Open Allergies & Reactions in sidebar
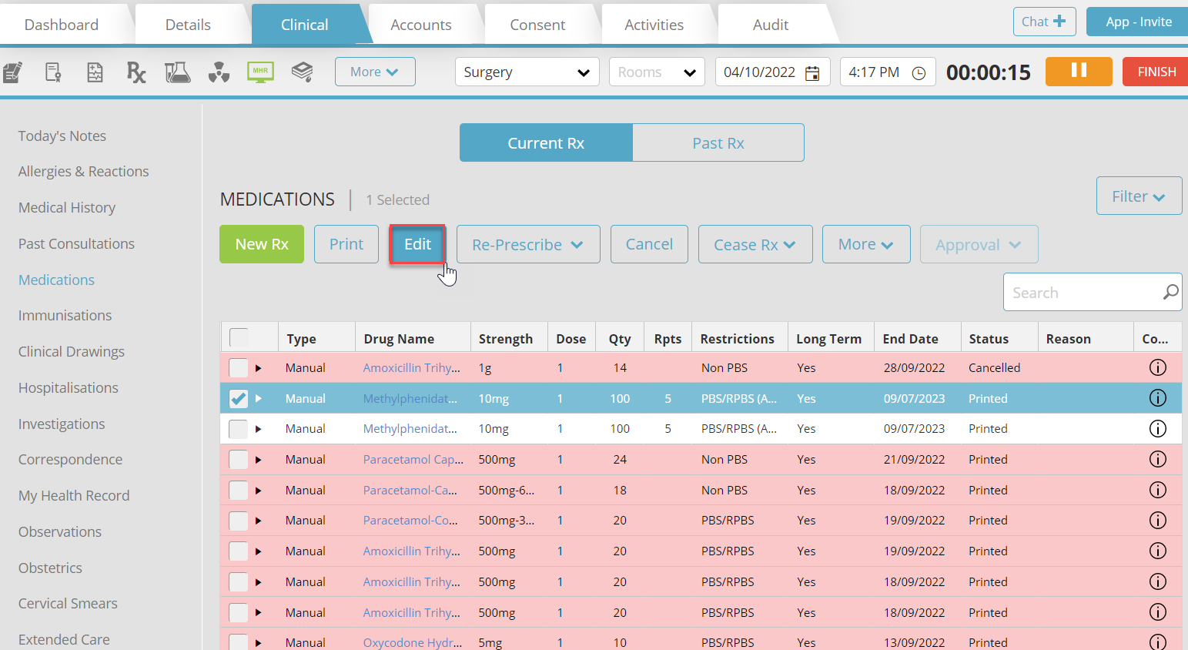Viewport: 1188px width, 650px height. (83, 171)
